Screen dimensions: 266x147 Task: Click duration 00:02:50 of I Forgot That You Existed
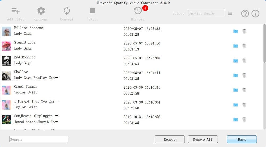pos(131,108)
